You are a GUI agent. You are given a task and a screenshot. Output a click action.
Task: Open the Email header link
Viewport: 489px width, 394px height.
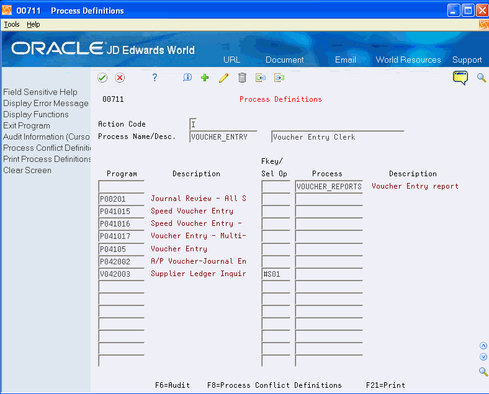(x=345, y=60)
